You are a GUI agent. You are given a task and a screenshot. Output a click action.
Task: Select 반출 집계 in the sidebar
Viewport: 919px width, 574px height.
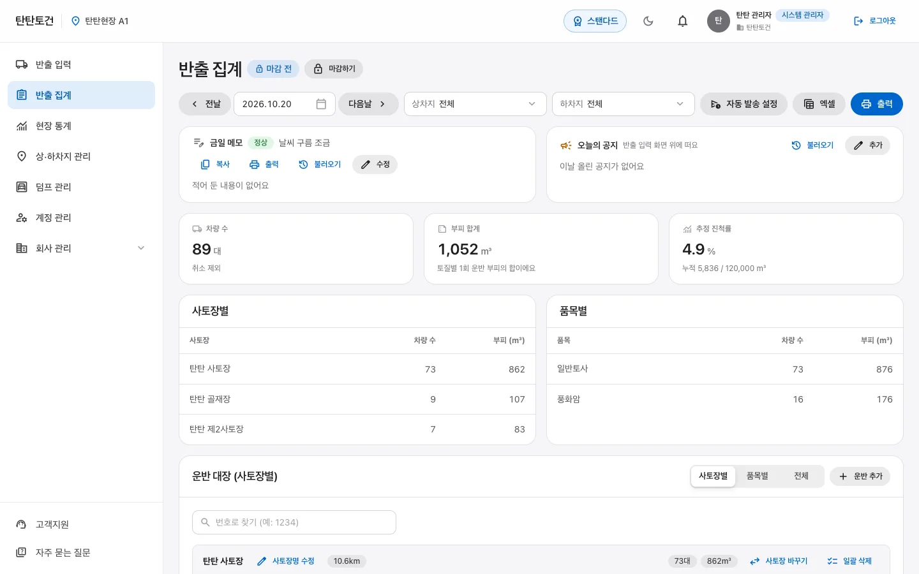[x=81, y=95]
